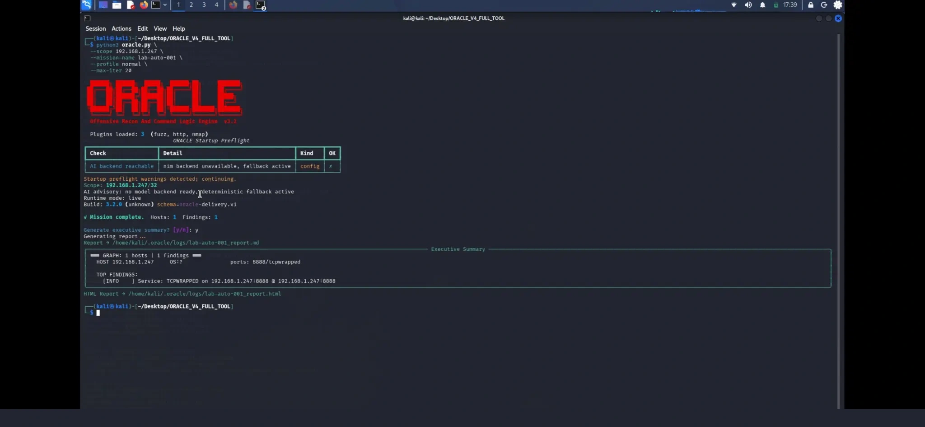This screenshot has width=925, height=427.
Task: Click the '--max-iter 20' line
Action: point(111,70)
